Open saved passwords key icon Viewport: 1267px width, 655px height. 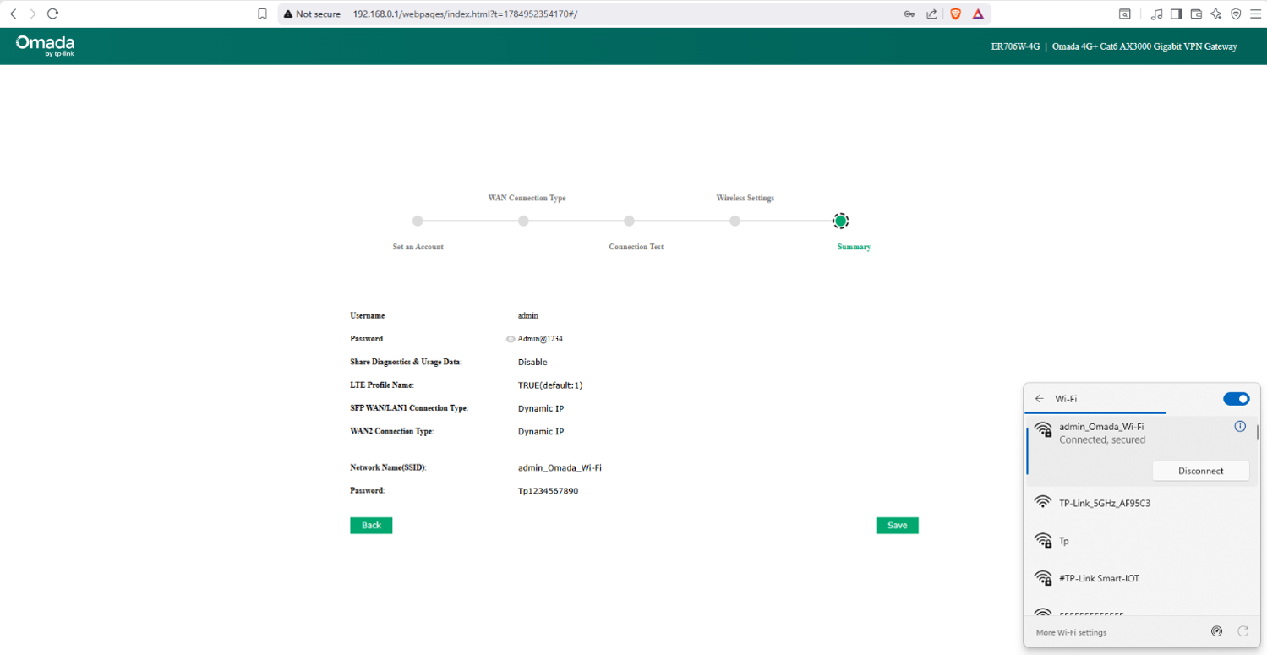(x=909, y=14)
